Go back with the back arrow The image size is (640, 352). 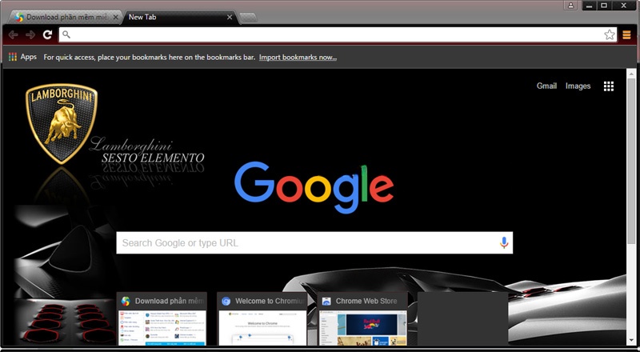point(13,34)
